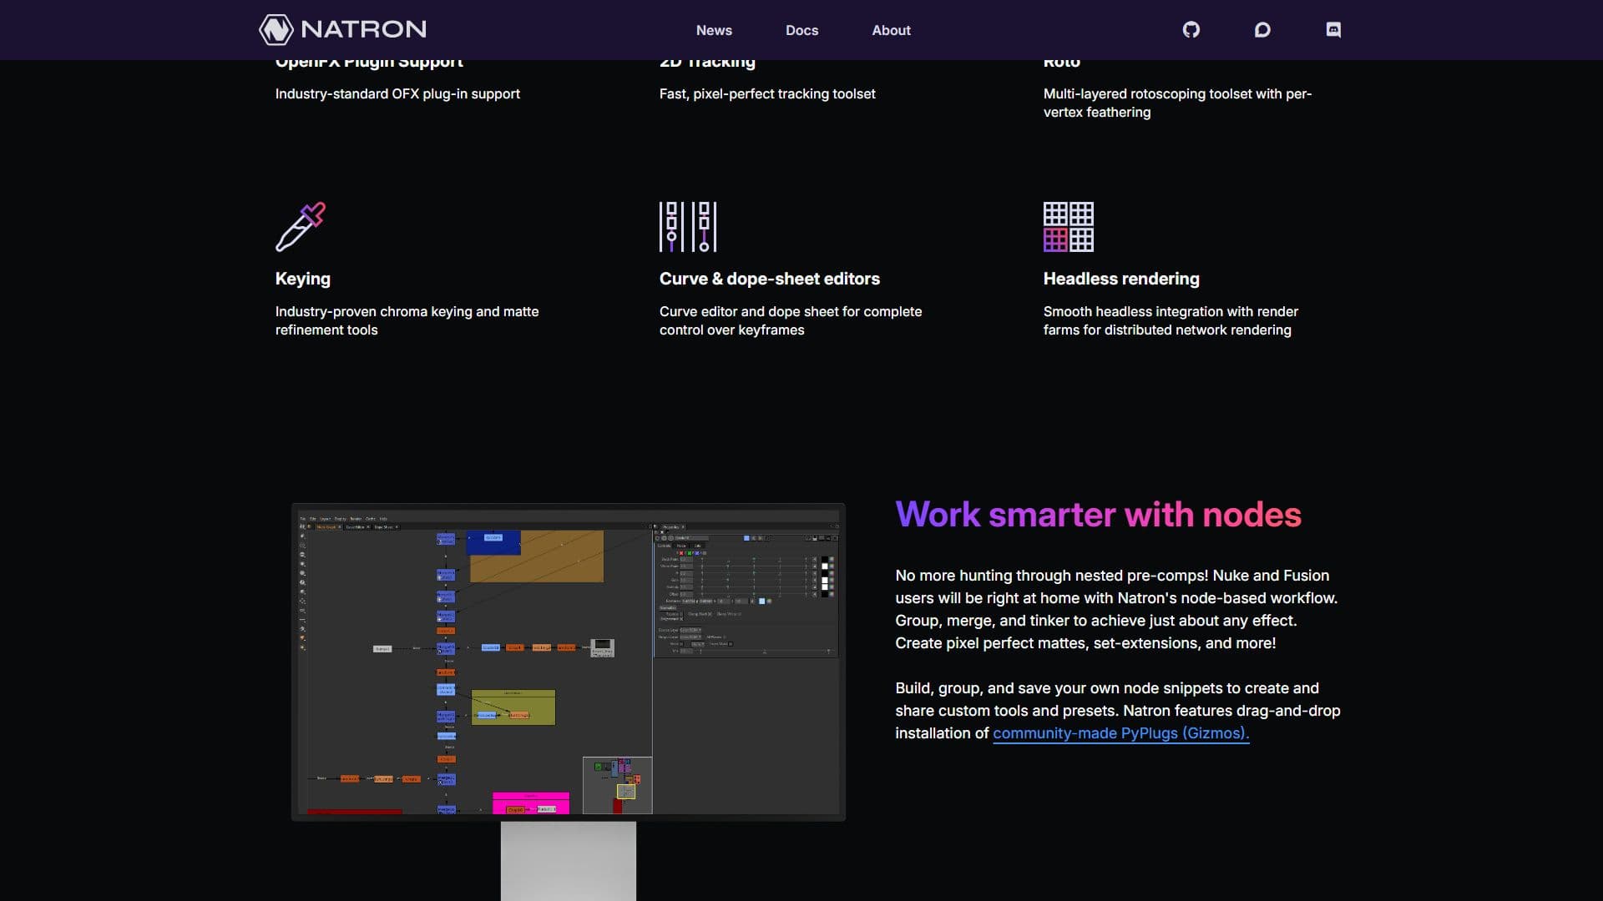Open the Discord icon link

(1333, 30)
